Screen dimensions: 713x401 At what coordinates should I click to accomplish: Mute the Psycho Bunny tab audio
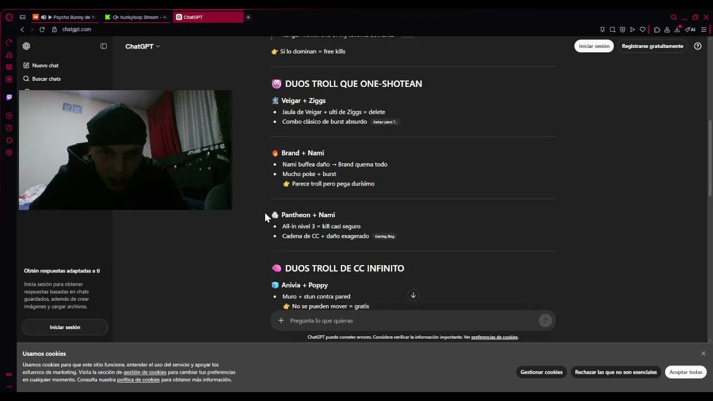[x=43, y=17]
